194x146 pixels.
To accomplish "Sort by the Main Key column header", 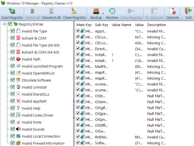I will coord(84,25).
